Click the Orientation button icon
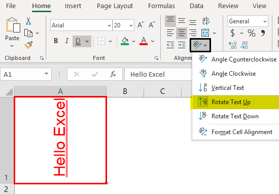 (x=197, y=45)
